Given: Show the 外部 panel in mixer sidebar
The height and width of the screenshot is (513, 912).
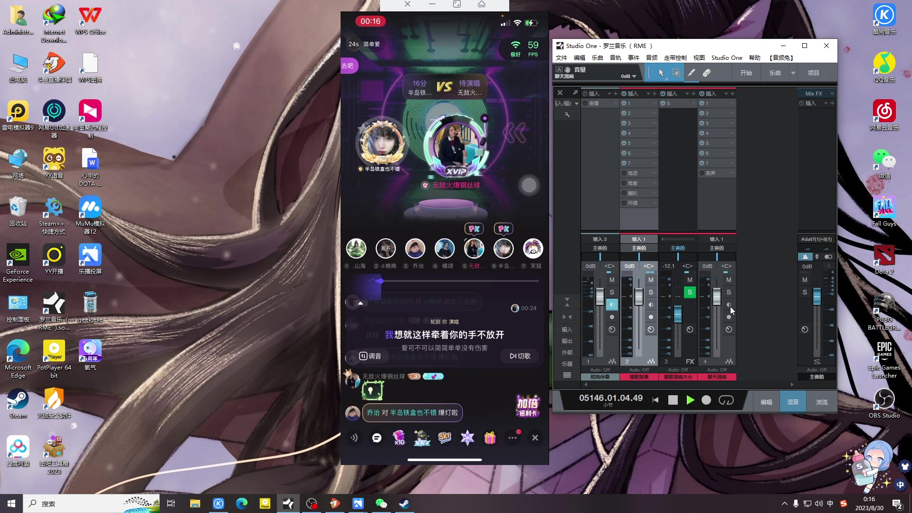Looking at the screenshot, I should 567,352.
